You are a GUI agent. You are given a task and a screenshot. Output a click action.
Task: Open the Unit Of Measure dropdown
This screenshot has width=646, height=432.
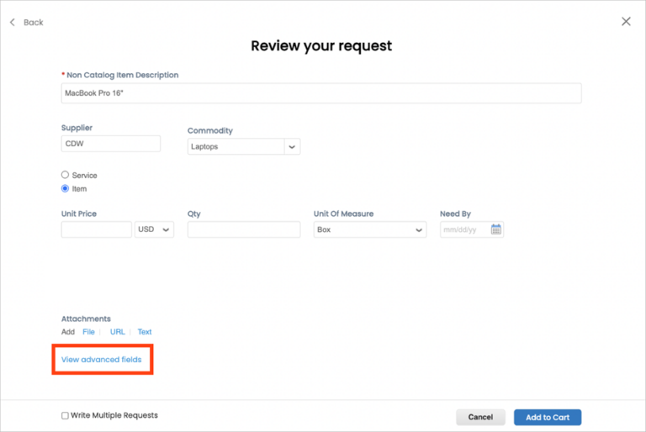[370, 229]
